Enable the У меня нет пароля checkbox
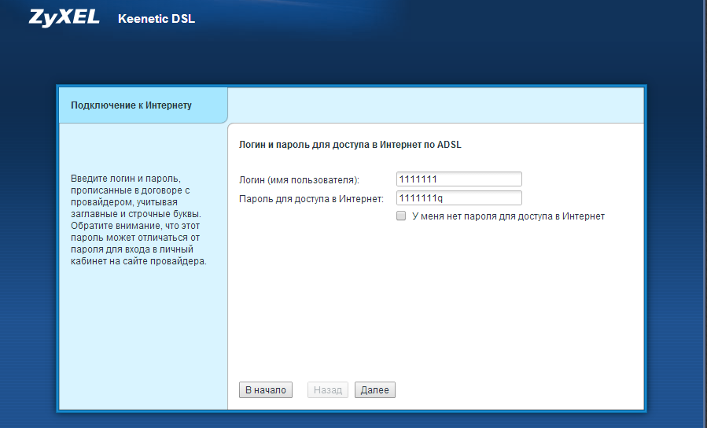This screenshot has height=428, width=707. pyautogui.click(x=401, y=216)
